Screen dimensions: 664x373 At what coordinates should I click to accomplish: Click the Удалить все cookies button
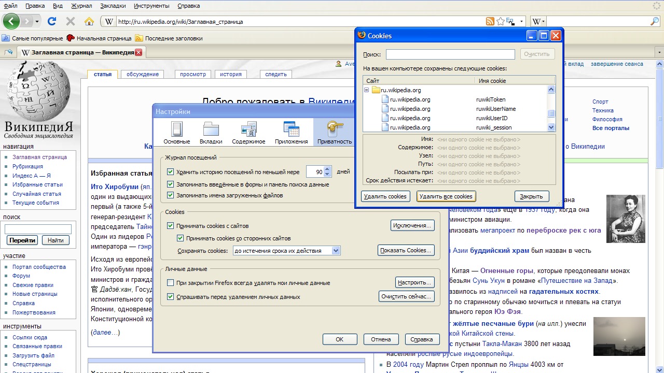pyautogui.click(x=446, y=196)
